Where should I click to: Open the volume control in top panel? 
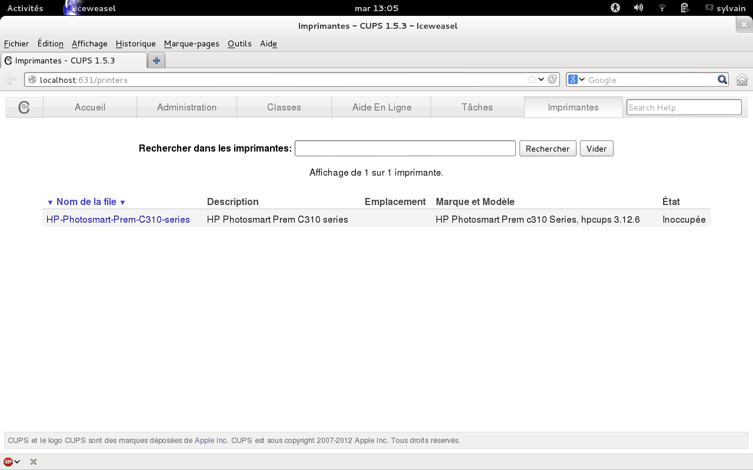point(638,8)
